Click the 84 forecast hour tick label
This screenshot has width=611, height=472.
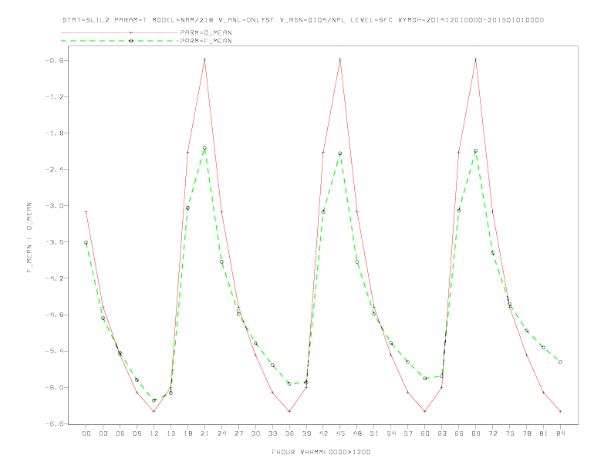(560, 433)
